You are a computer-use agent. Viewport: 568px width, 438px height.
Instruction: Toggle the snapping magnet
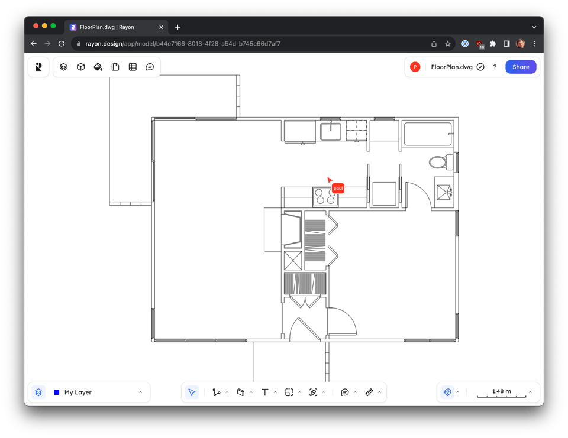point(448,392)
